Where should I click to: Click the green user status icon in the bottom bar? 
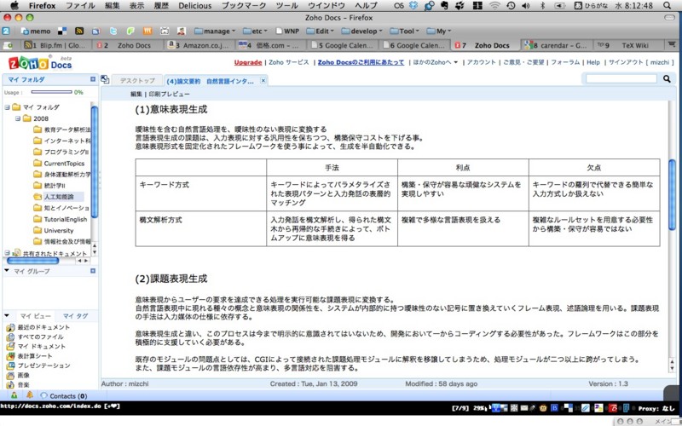pyautogui.click(x=14, y=395)
